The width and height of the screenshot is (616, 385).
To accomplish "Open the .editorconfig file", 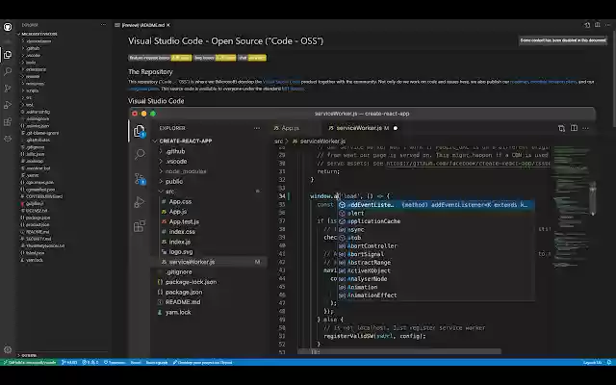I will (38, 112).
